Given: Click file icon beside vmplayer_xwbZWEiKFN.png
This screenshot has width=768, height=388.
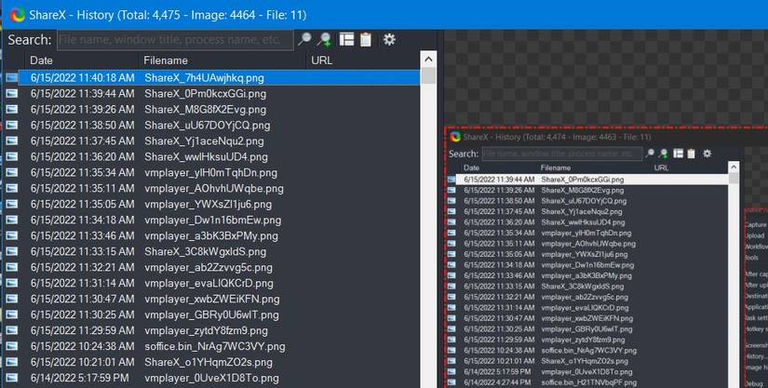Looking at the screenshot, I should coord(12,299).
